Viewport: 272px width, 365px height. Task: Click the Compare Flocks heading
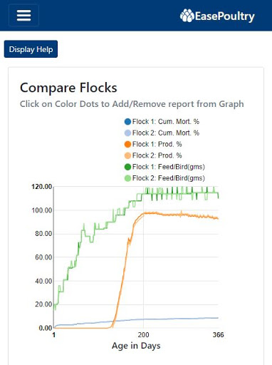(x=68, y=88)
